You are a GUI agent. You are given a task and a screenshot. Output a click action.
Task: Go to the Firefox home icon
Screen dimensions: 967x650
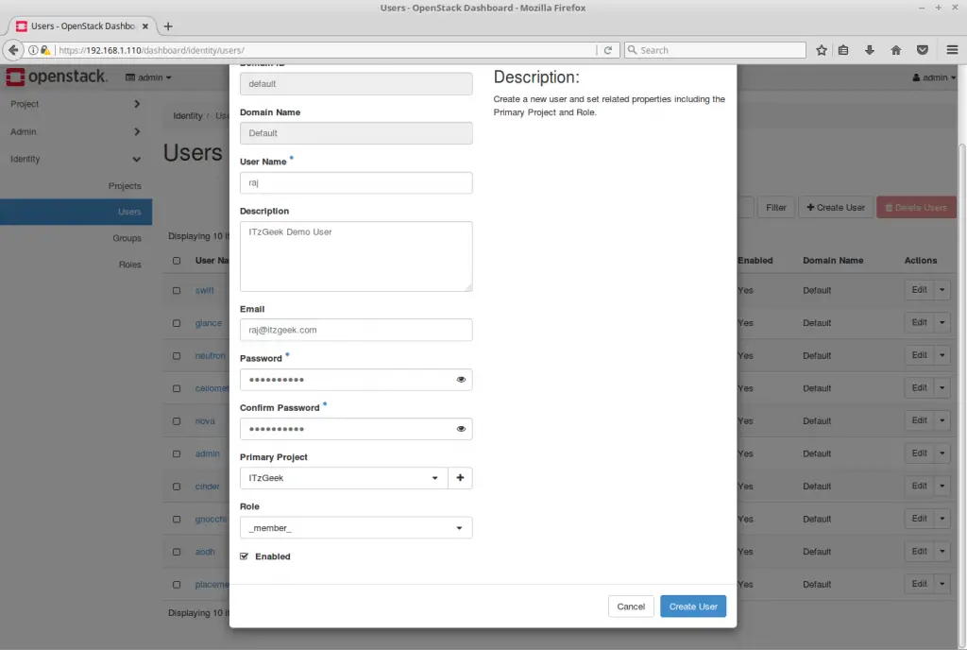coord(896,50)
